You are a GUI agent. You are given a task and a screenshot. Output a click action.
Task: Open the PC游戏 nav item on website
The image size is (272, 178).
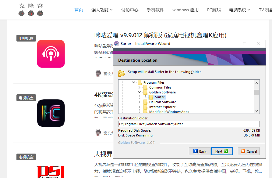[x=214, y=10]
